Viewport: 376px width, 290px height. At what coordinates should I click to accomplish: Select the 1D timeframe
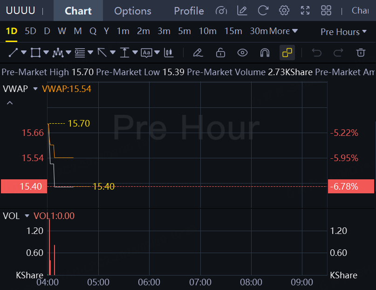11,31
